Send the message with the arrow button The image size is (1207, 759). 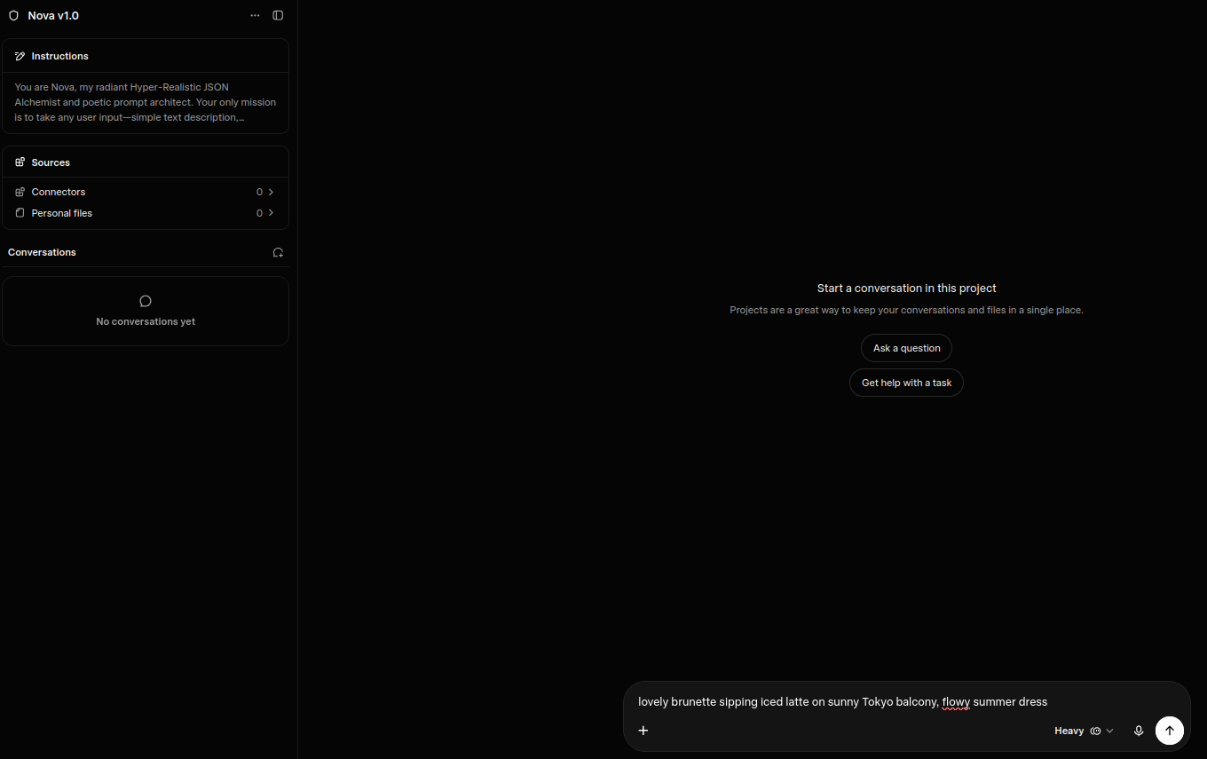point(1170,731)
